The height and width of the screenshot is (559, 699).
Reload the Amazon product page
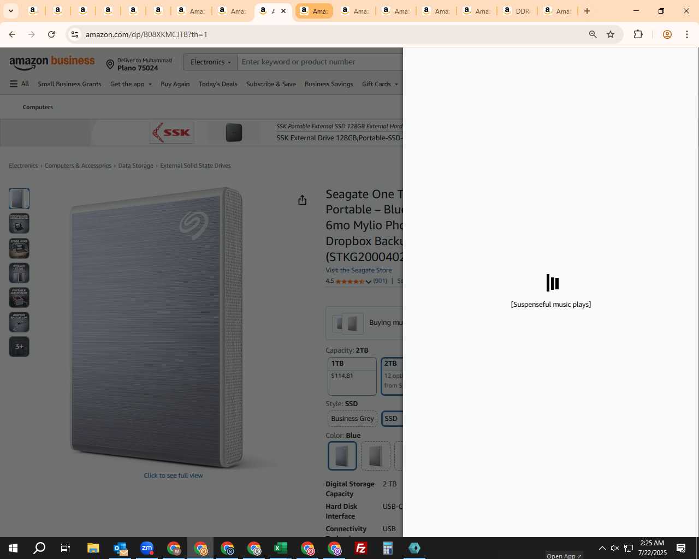[51, 34]
